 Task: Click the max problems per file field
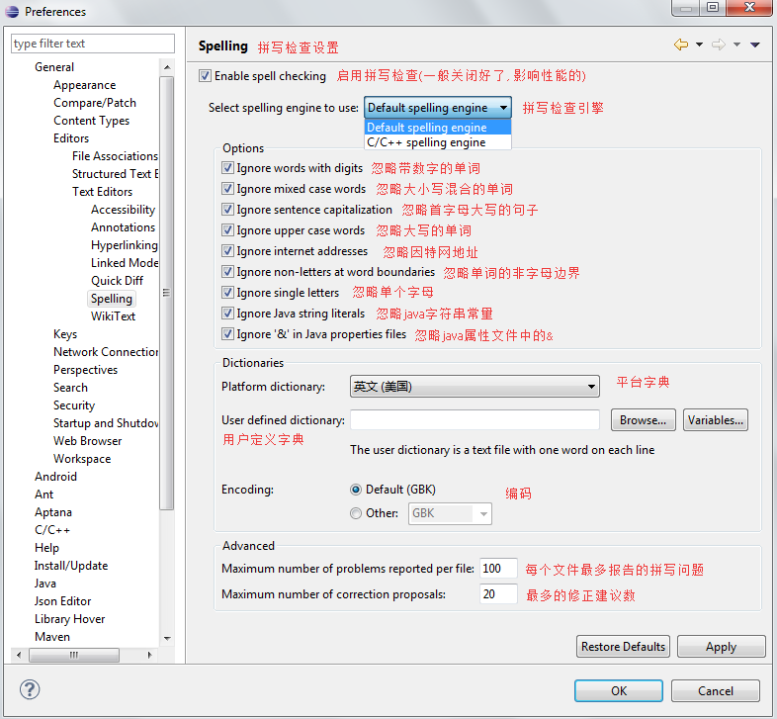click(x=498, y=569)
